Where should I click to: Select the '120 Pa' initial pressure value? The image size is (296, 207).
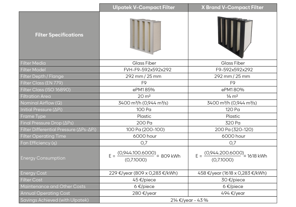click(x=233, y=110)
